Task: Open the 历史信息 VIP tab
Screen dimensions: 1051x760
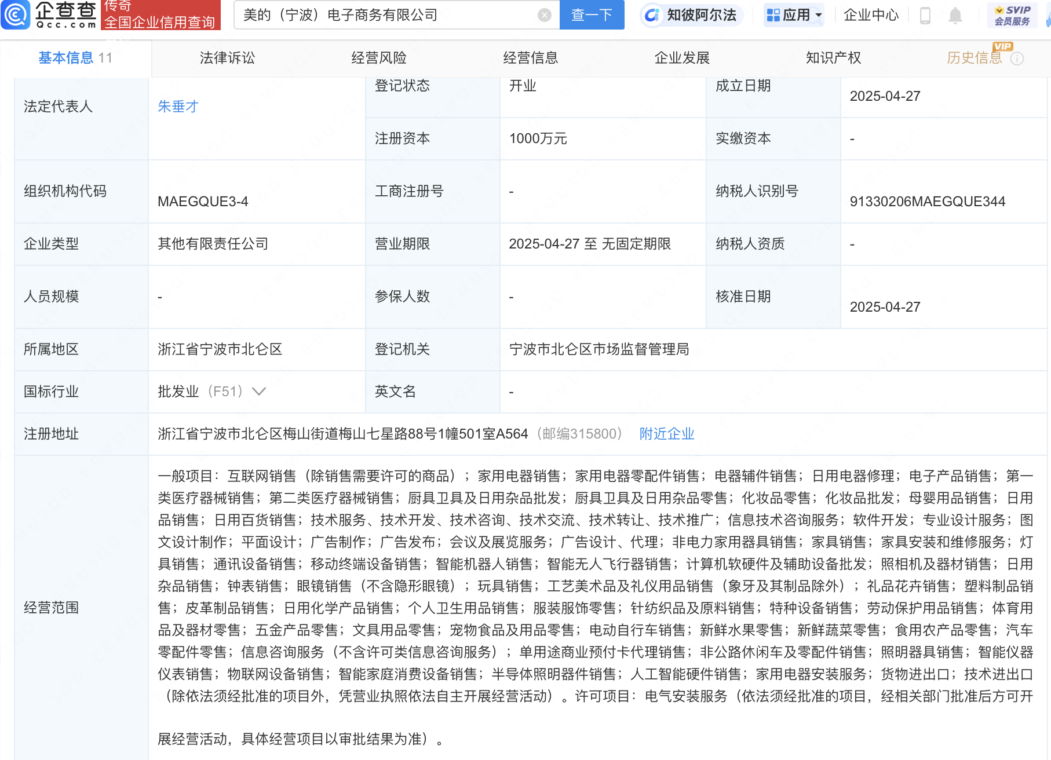Action: 975,58
